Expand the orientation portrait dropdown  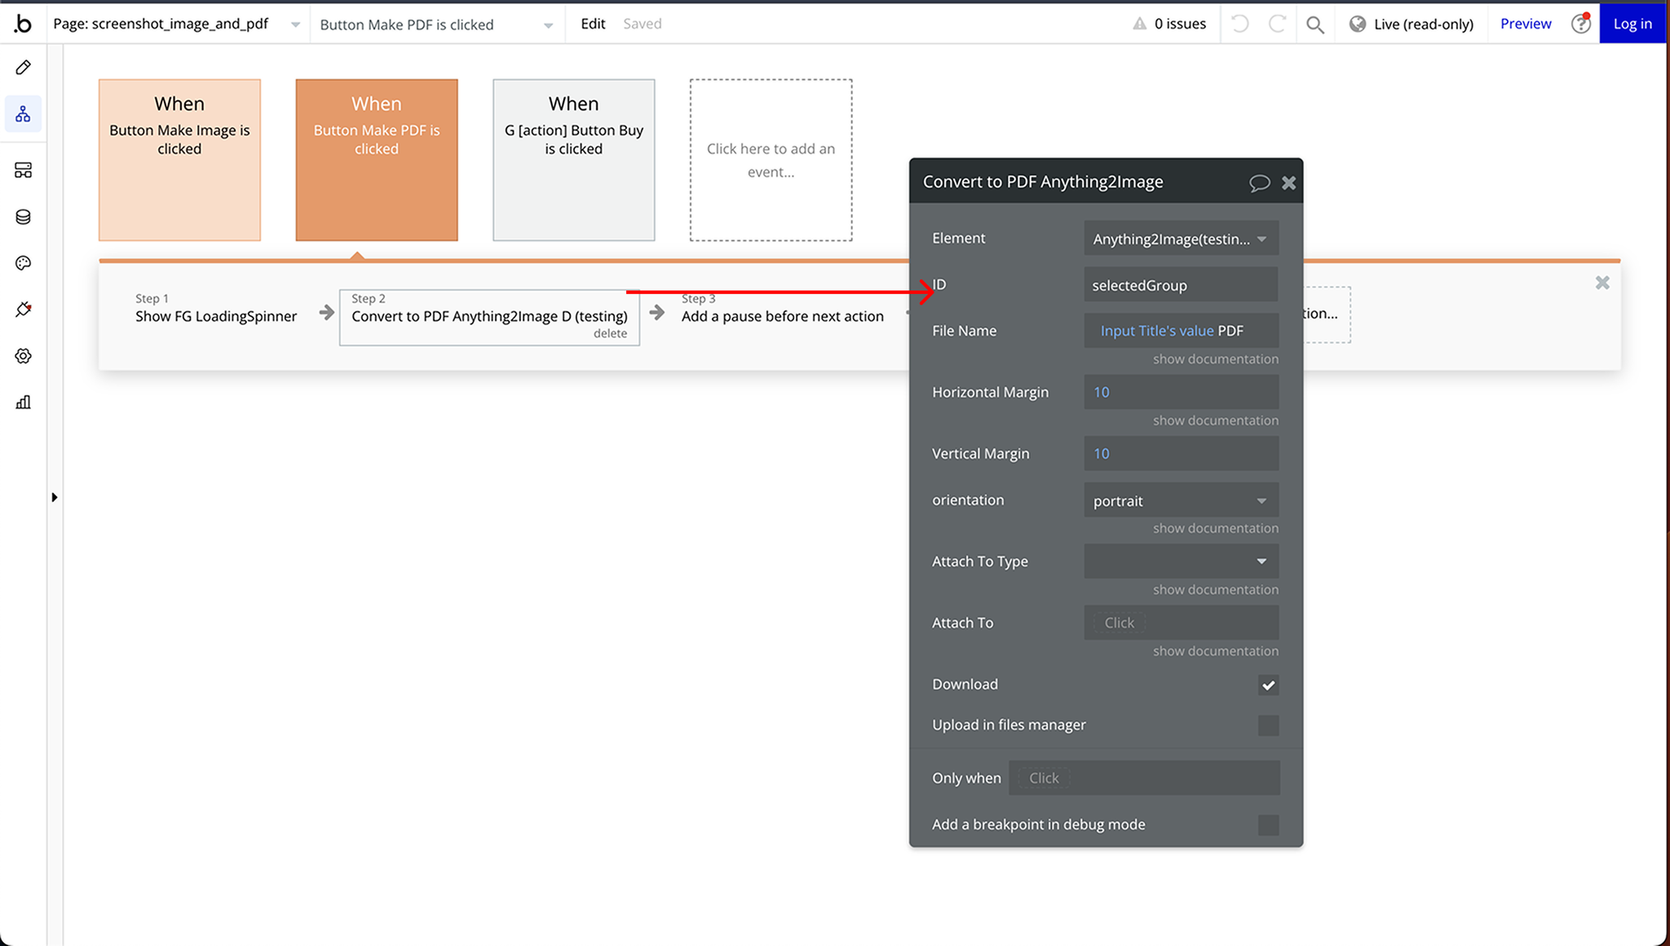point(1181,500)
